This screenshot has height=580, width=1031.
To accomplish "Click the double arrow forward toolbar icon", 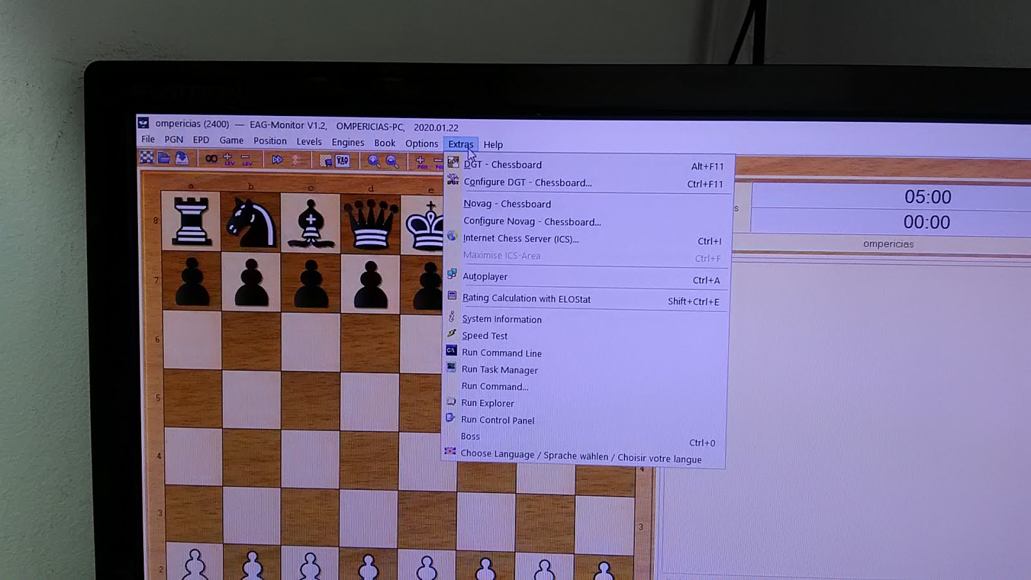I will coord(277,159).
